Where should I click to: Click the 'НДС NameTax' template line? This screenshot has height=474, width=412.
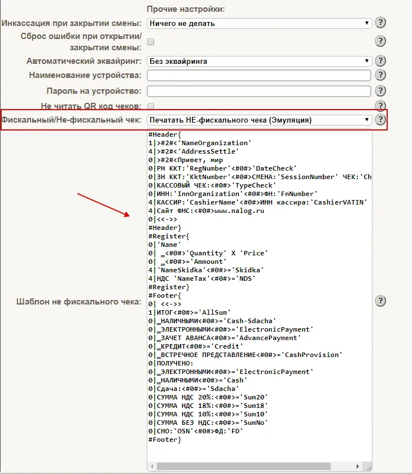click(202, 279)
